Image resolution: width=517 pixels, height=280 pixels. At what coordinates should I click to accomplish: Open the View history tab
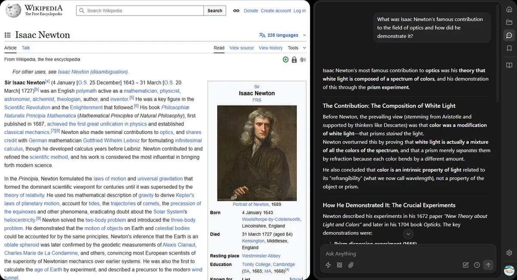pos(271,48)
